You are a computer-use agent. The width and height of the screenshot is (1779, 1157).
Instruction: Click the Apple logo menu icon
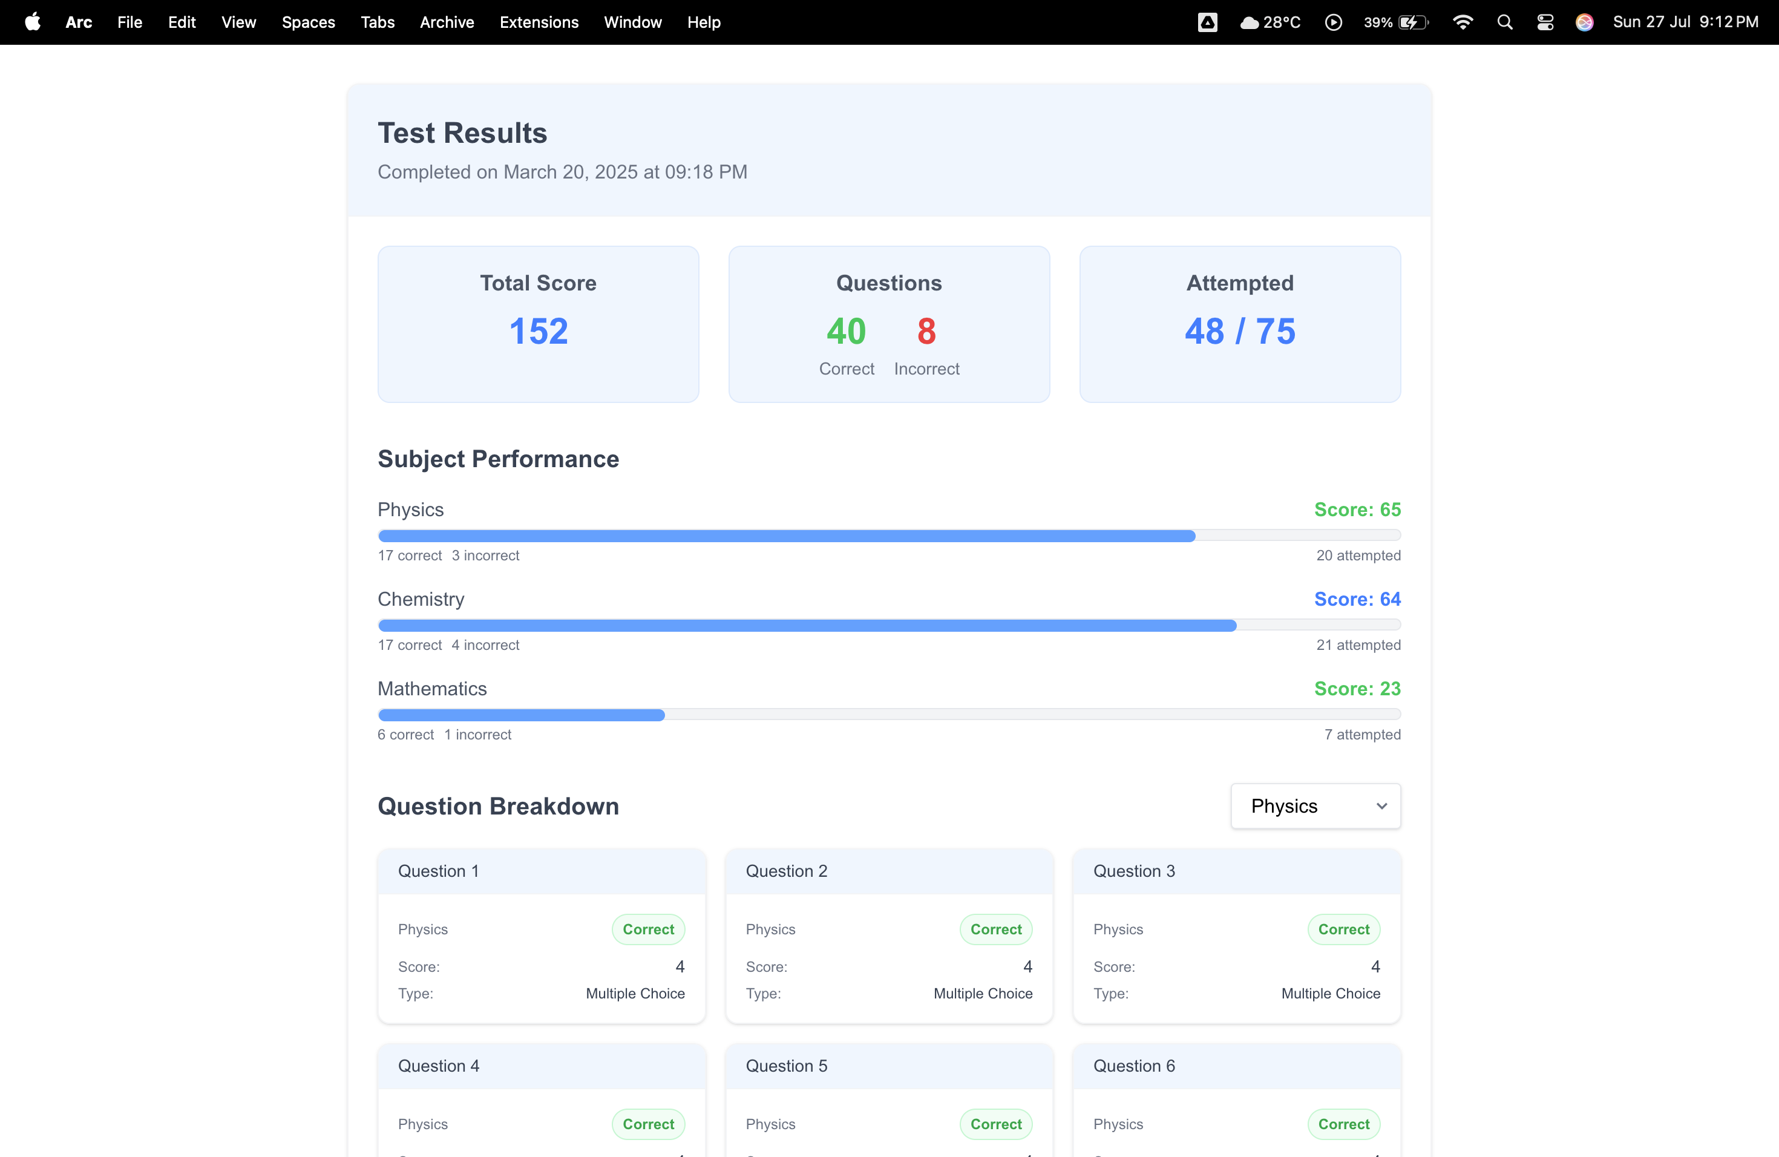point(32,22)
